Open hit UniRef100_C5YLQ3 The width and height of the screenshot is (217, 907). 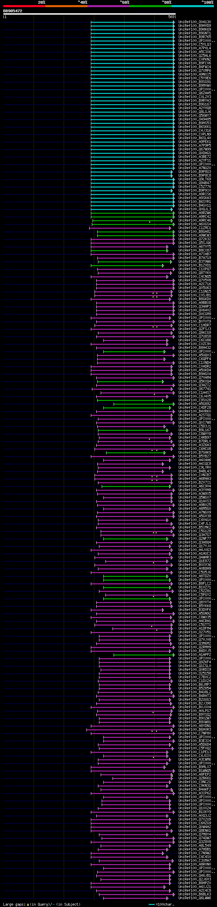point(195,45)
